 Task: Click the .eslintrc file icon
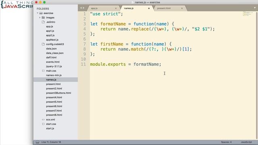click(43, 22)
